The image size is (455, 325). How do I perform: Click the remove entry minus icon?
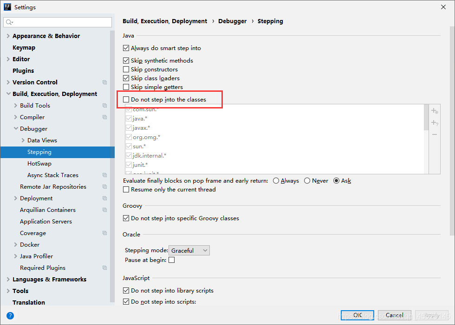435,134
